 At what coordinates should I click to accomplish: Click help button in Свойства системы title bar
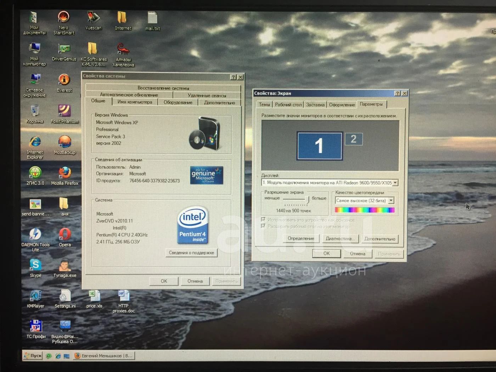pyautogui.click(x=233, y=77)
